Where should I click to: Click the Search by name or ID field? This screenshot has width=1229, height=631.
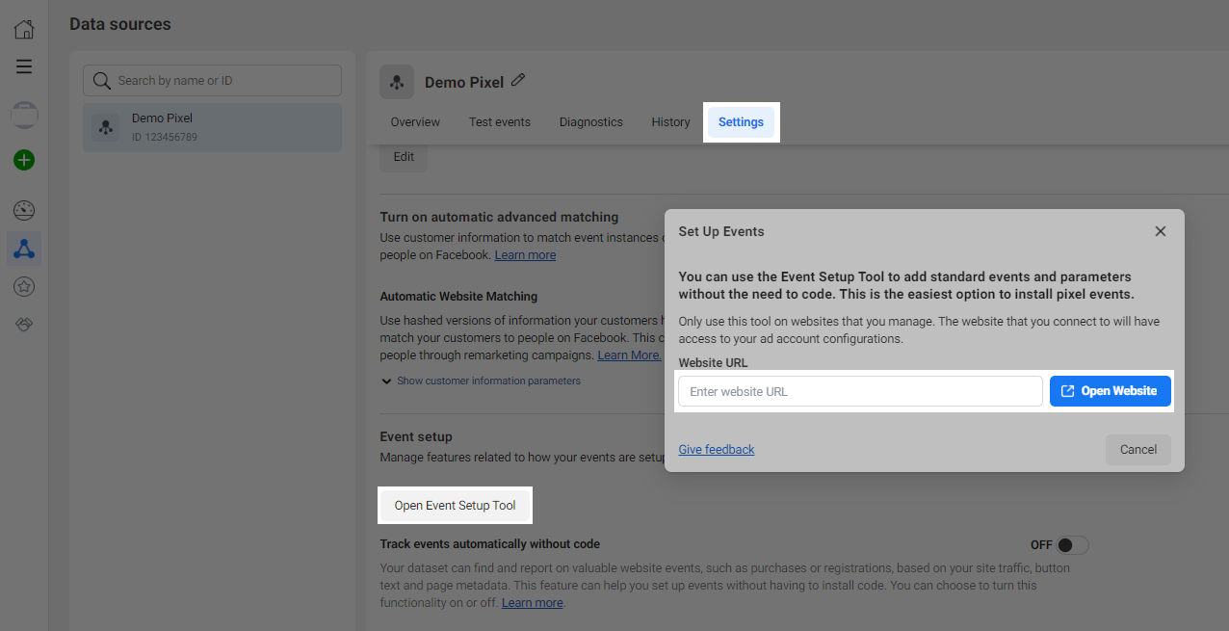pos(212,81)
